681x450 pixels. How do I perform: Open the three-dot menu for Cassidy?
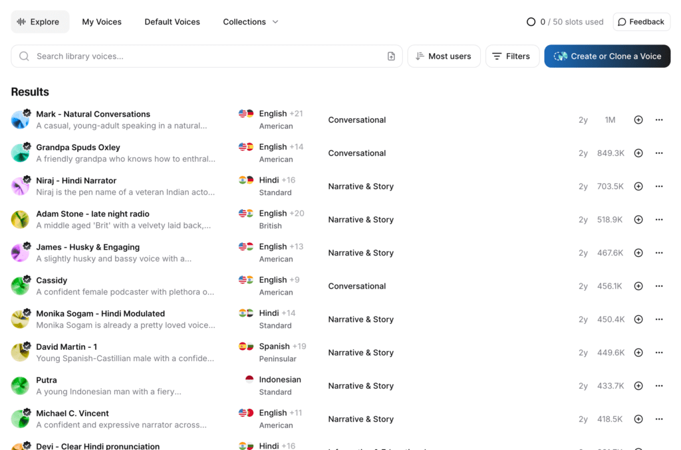point(659,285)
